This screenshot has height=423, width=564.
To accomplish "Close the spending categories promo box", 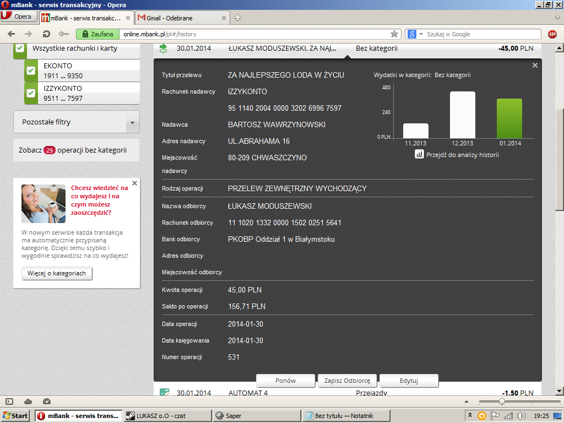I will tap(134, 183).
